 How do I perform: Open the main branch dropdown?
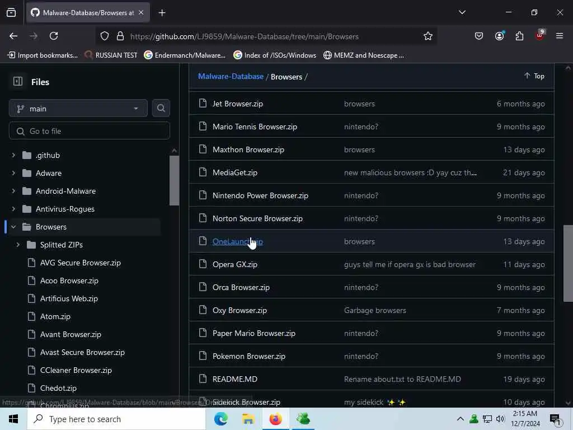coord(78,109)
